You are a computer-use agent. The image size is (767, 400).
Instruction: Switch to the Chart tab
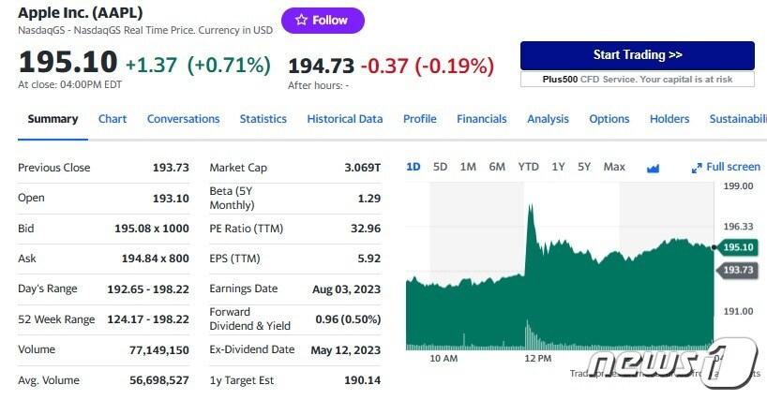[113, 119]
